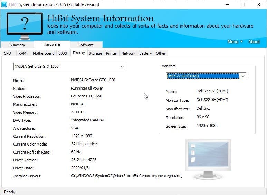Show the Printer tab
This screenshot has width=267, height=195.
tap(112, 53)
